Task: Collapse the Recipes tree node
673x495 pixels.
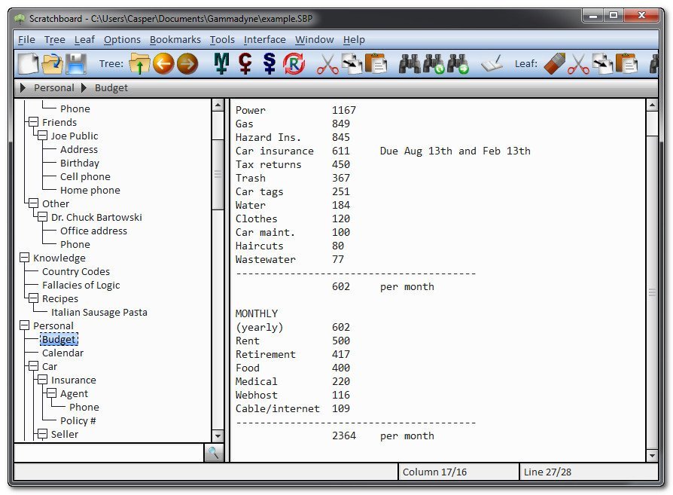Action: click(33, 299)
